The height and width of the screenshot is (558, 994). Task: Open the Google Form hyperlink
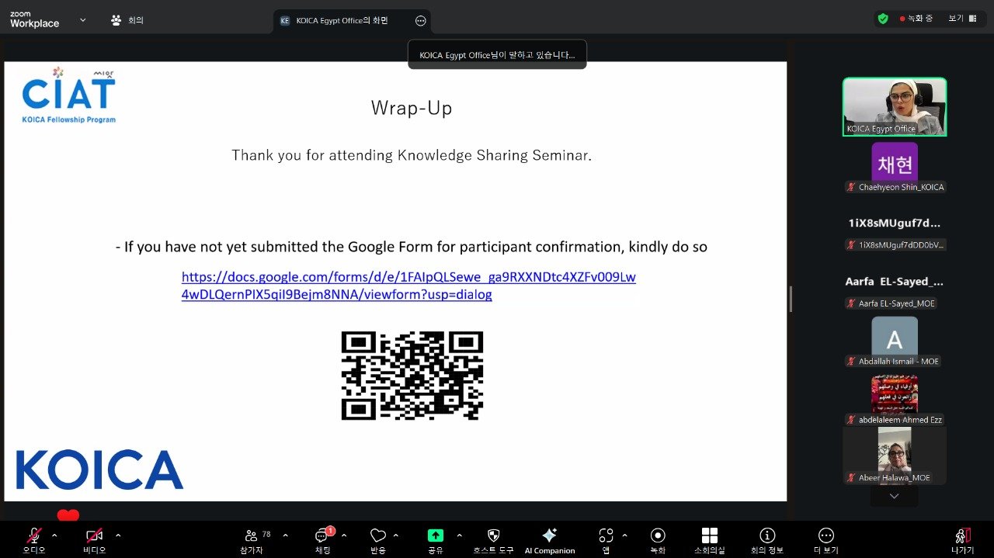408,286
